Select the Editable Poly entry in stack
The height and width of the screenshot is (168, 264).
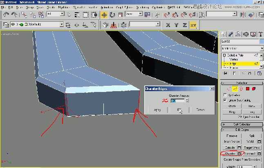(235, 55)
